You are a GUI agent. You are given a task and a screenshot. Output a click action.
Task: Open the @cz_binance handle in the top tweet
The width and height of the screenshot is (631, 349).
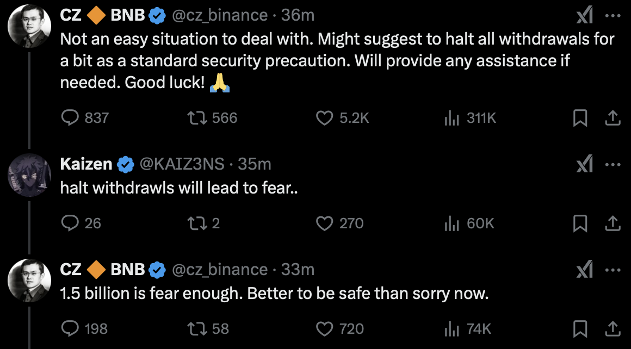(219, 16)
